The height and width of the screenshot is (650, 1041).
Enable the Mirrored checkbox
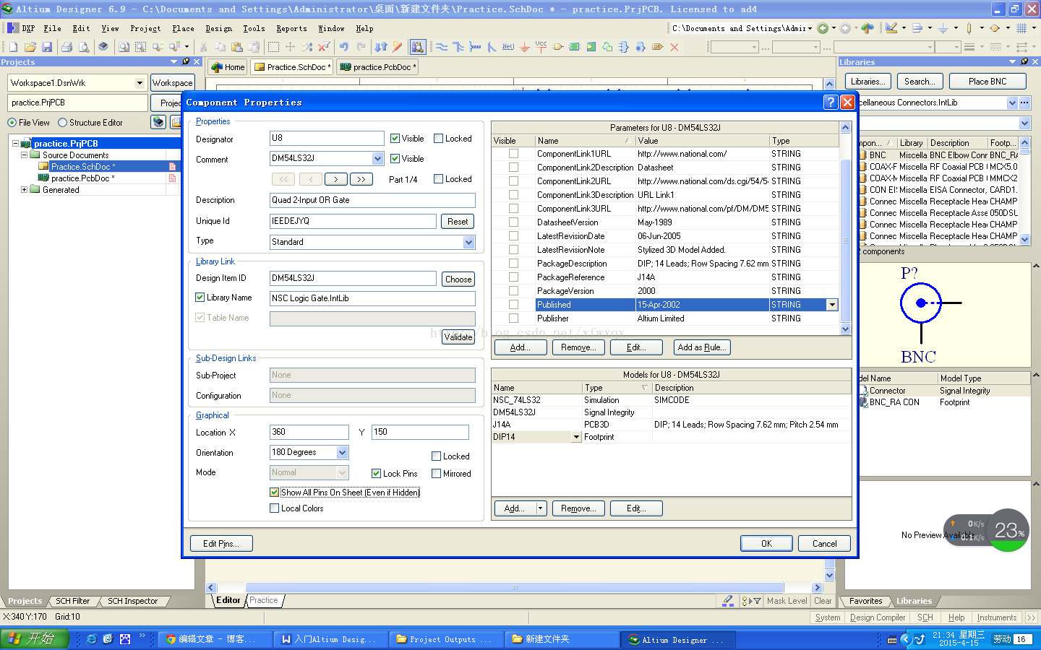pos(437,474)
